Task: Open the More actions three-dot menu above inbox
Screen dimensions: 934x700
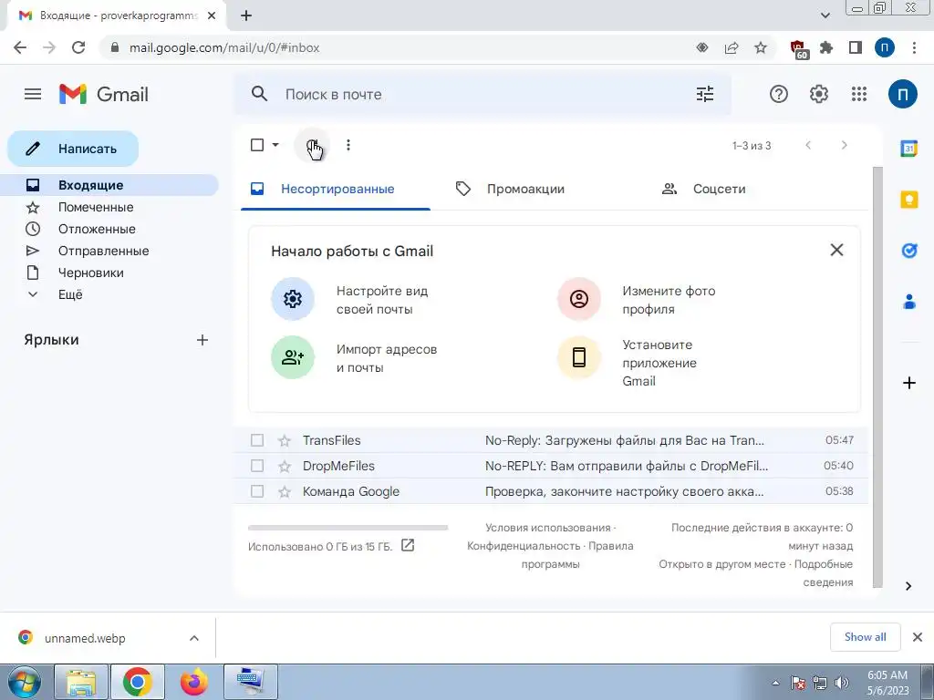Action: (348, 145)
